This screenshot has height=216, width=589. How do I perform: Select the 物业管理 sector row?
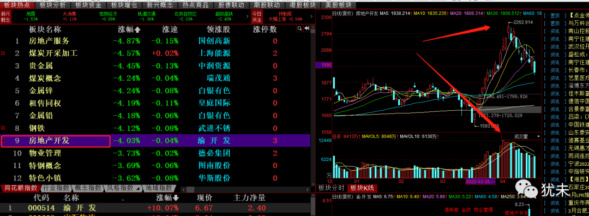155,153
